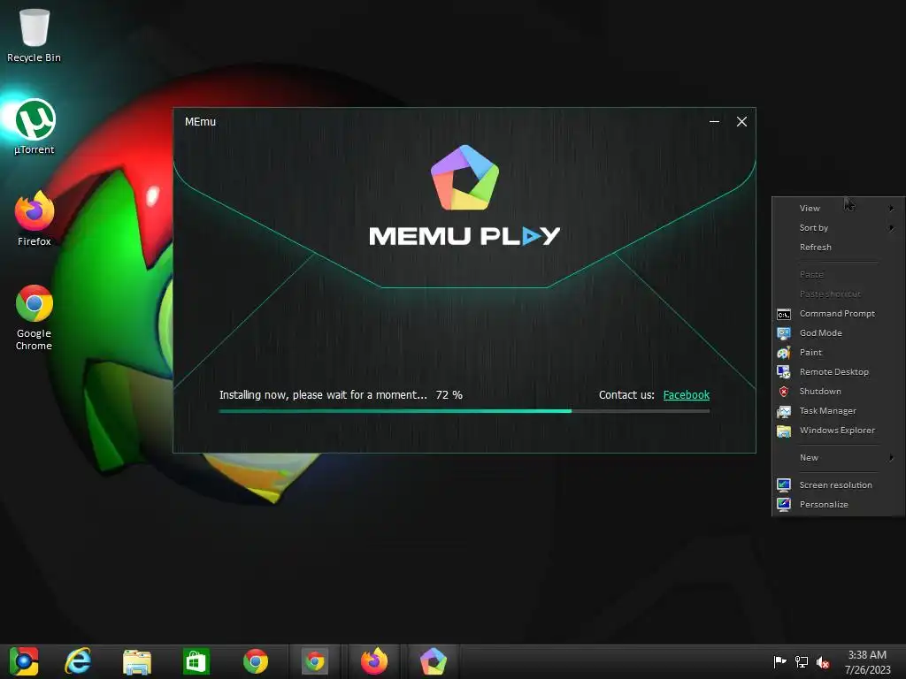This screenshot has width=906, height=679.
Task: Click the Task Manager menu icon
Action: (784, 411)
